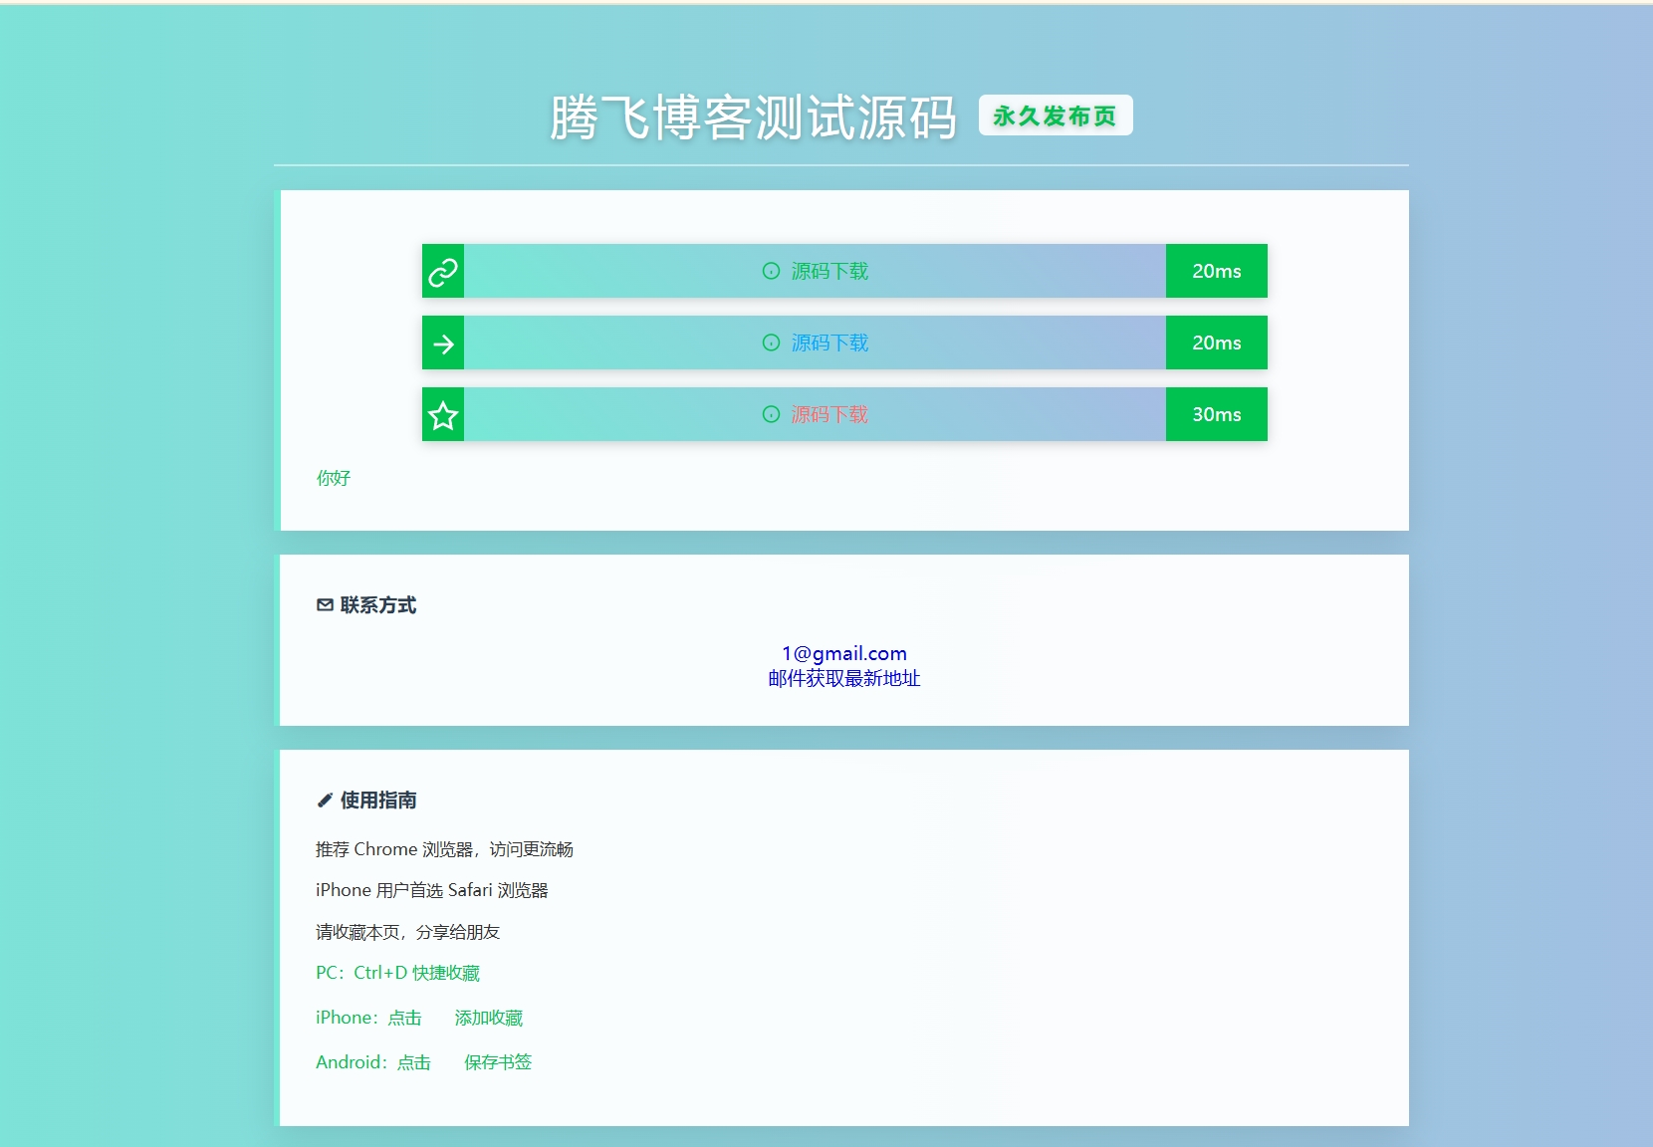Click the circle info icon in red 源码下载 row
The width and height of the screenshot is (1653, 1147).
point(771,414)
